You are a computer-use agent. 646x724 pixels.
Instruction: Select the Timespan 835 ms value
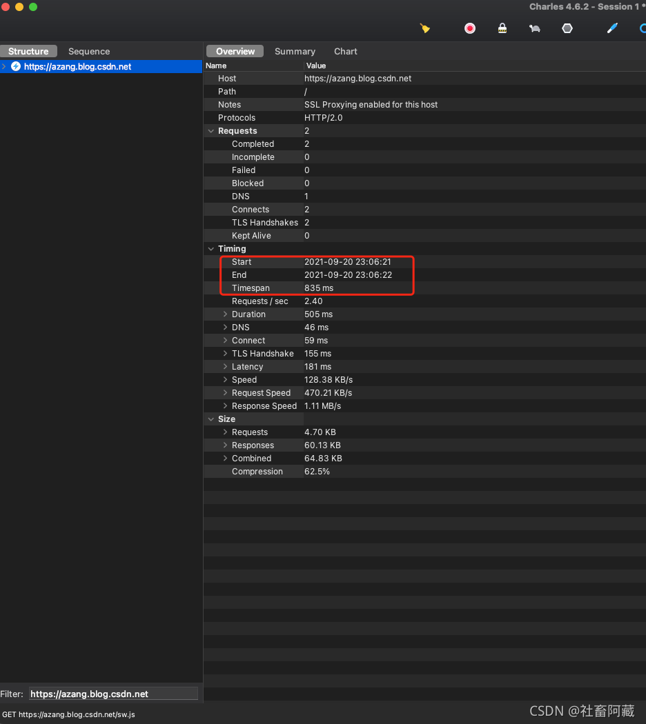tap(319, 288)
